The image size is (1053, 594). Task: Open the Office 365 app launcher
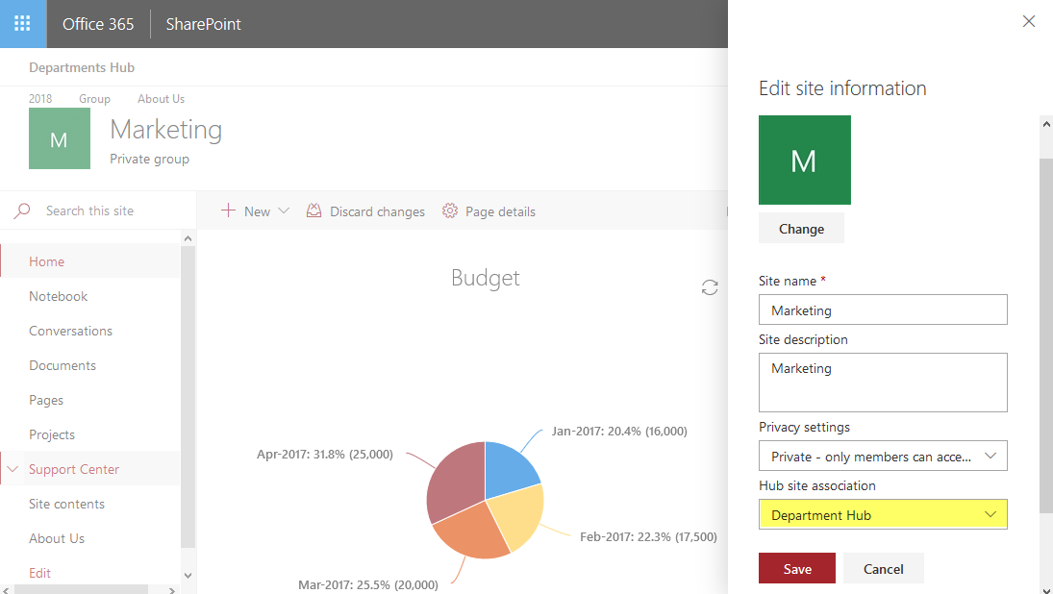[x=21, y=24]
